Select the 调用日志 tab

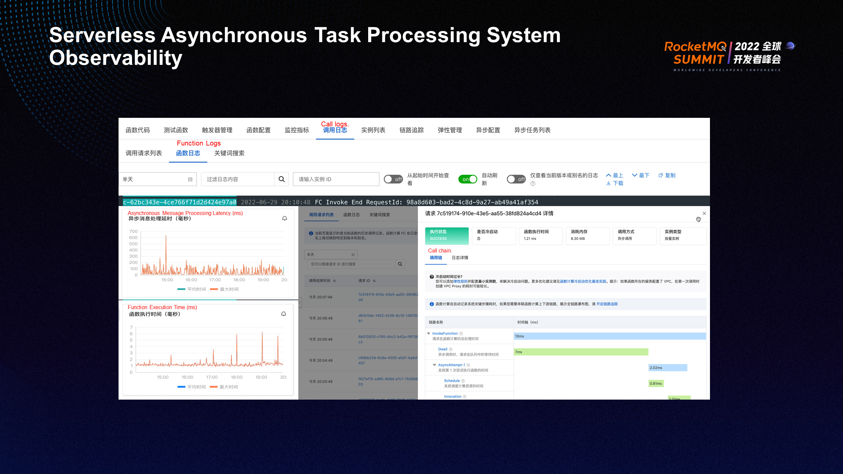click(x=335, y=130)
